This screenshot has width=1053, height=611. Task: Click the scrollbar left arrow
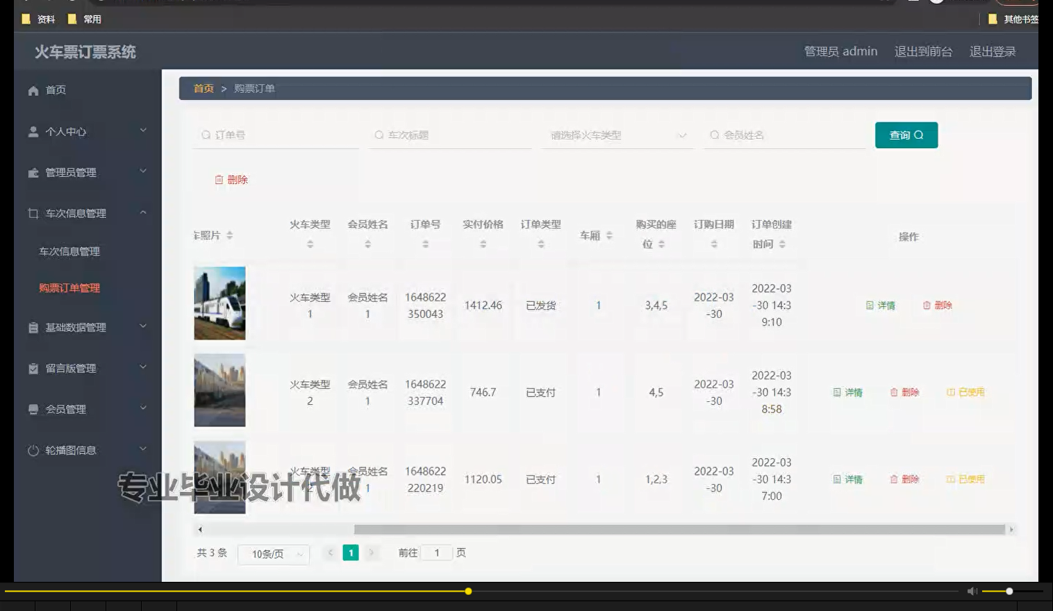(200, 530)
